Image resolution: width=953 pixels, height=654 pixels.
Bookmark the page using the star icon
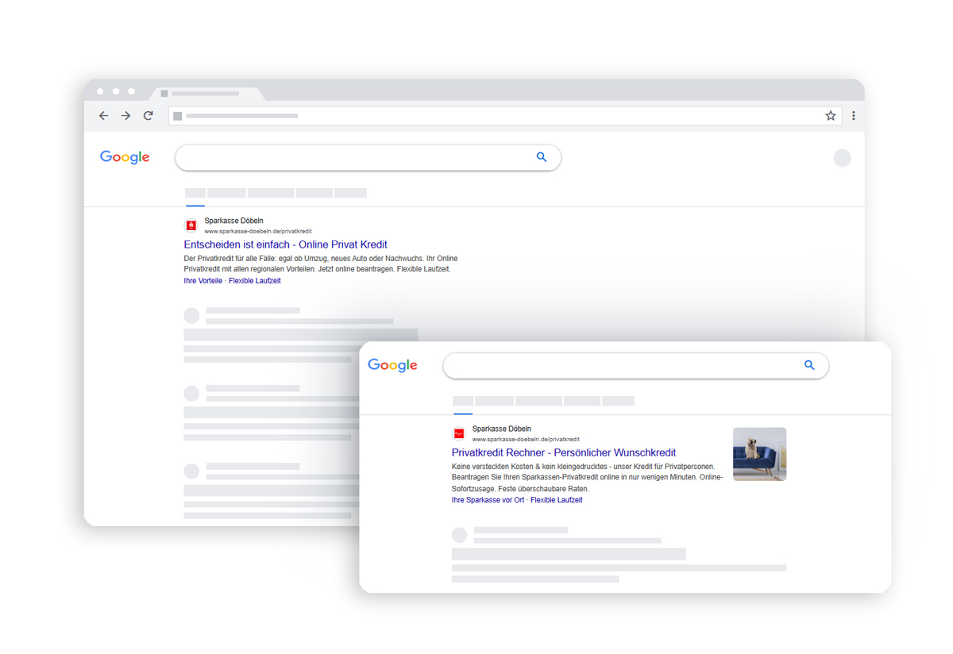tap(831, 116)
